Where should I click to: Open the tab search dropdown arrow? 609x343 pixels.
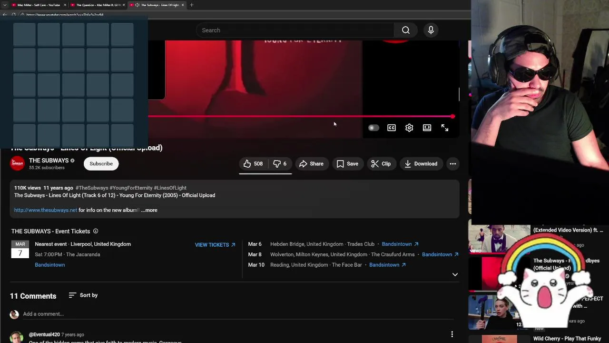click(x=5, y=5)
